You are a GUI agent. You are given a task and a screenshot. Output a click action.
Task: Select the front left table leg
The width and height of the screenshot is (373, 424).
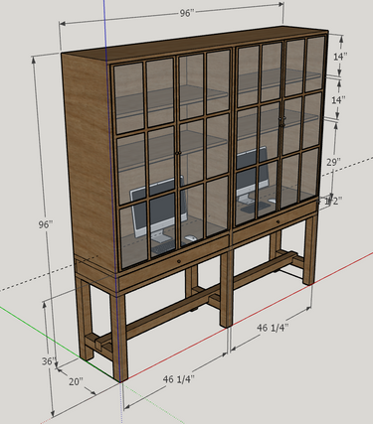point(119,337)
